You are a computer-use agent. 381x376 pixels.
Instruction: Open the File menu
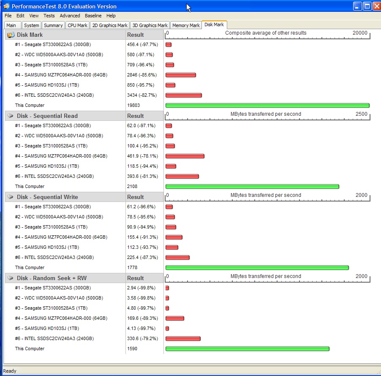pyautogui.click(x=8, y=16)
